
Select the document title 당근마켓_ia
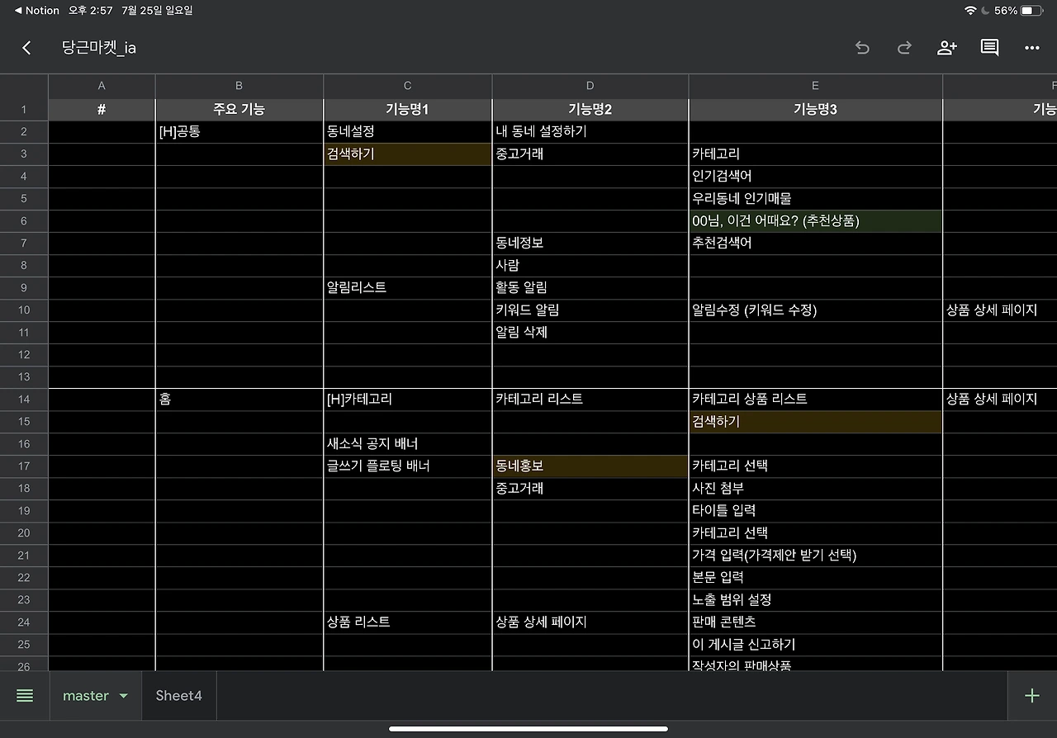(x=99, y=48)
